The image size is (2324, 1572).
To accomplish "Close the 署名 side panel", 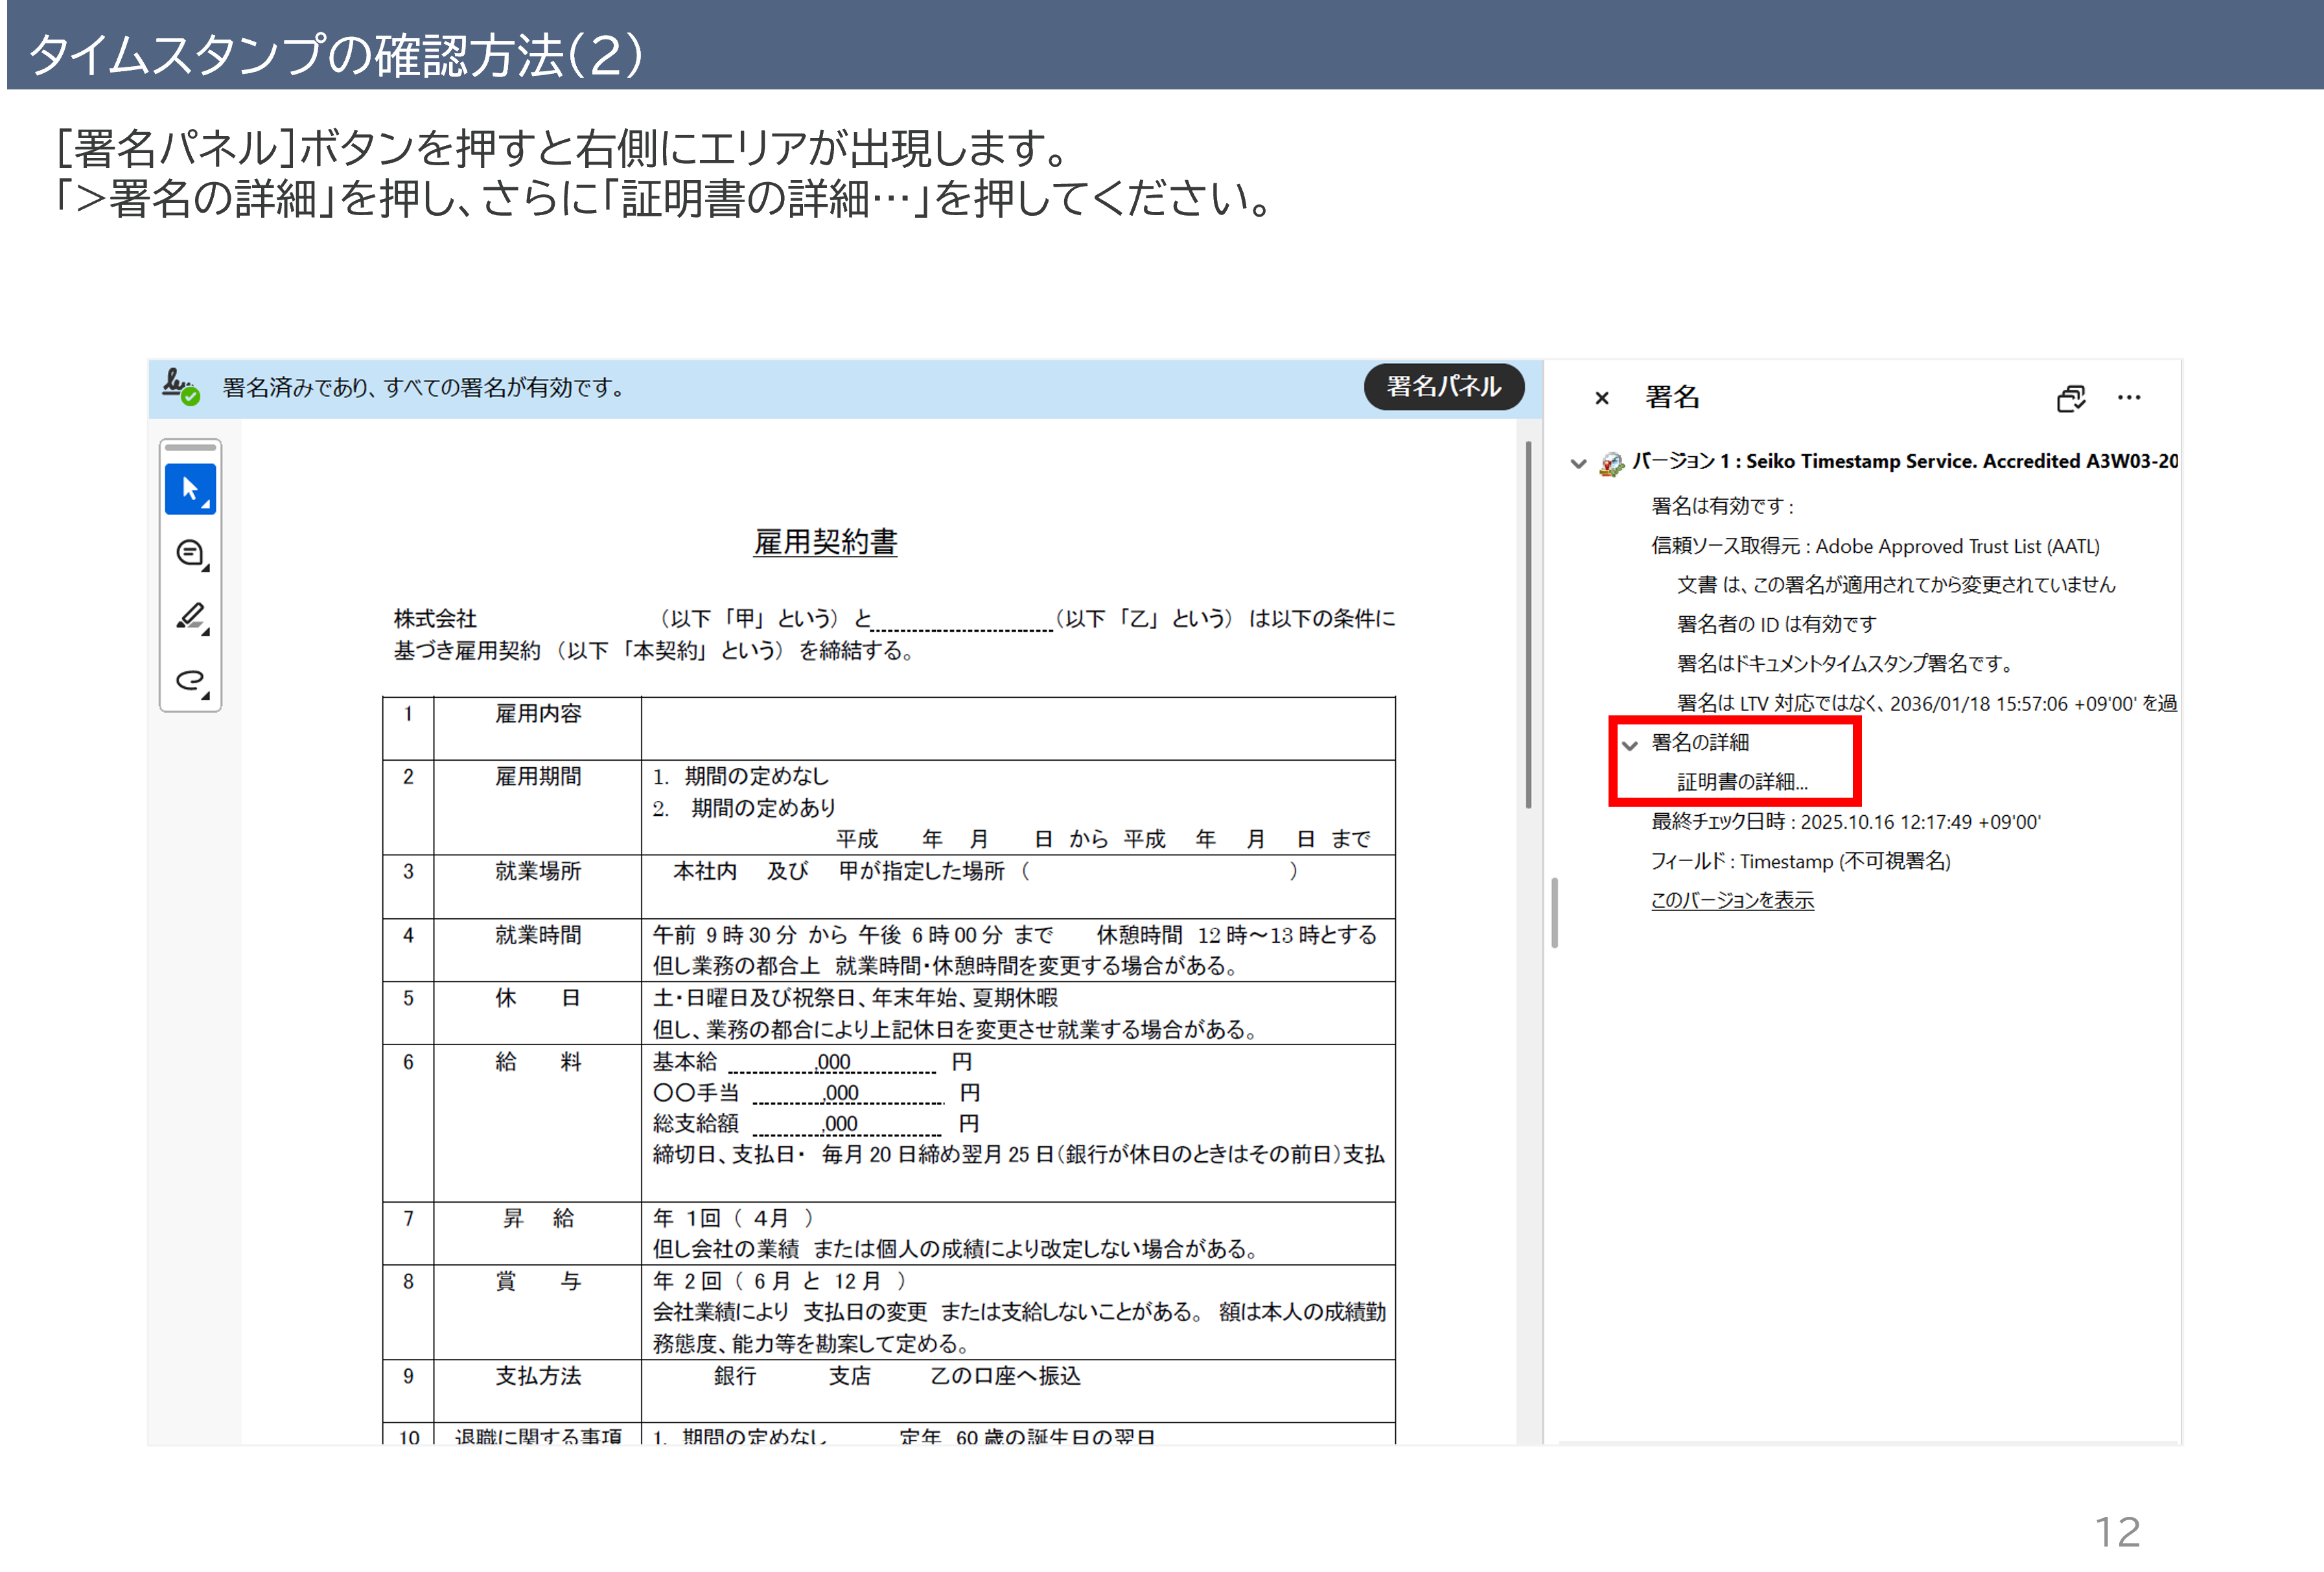I will pos(1601,398).
